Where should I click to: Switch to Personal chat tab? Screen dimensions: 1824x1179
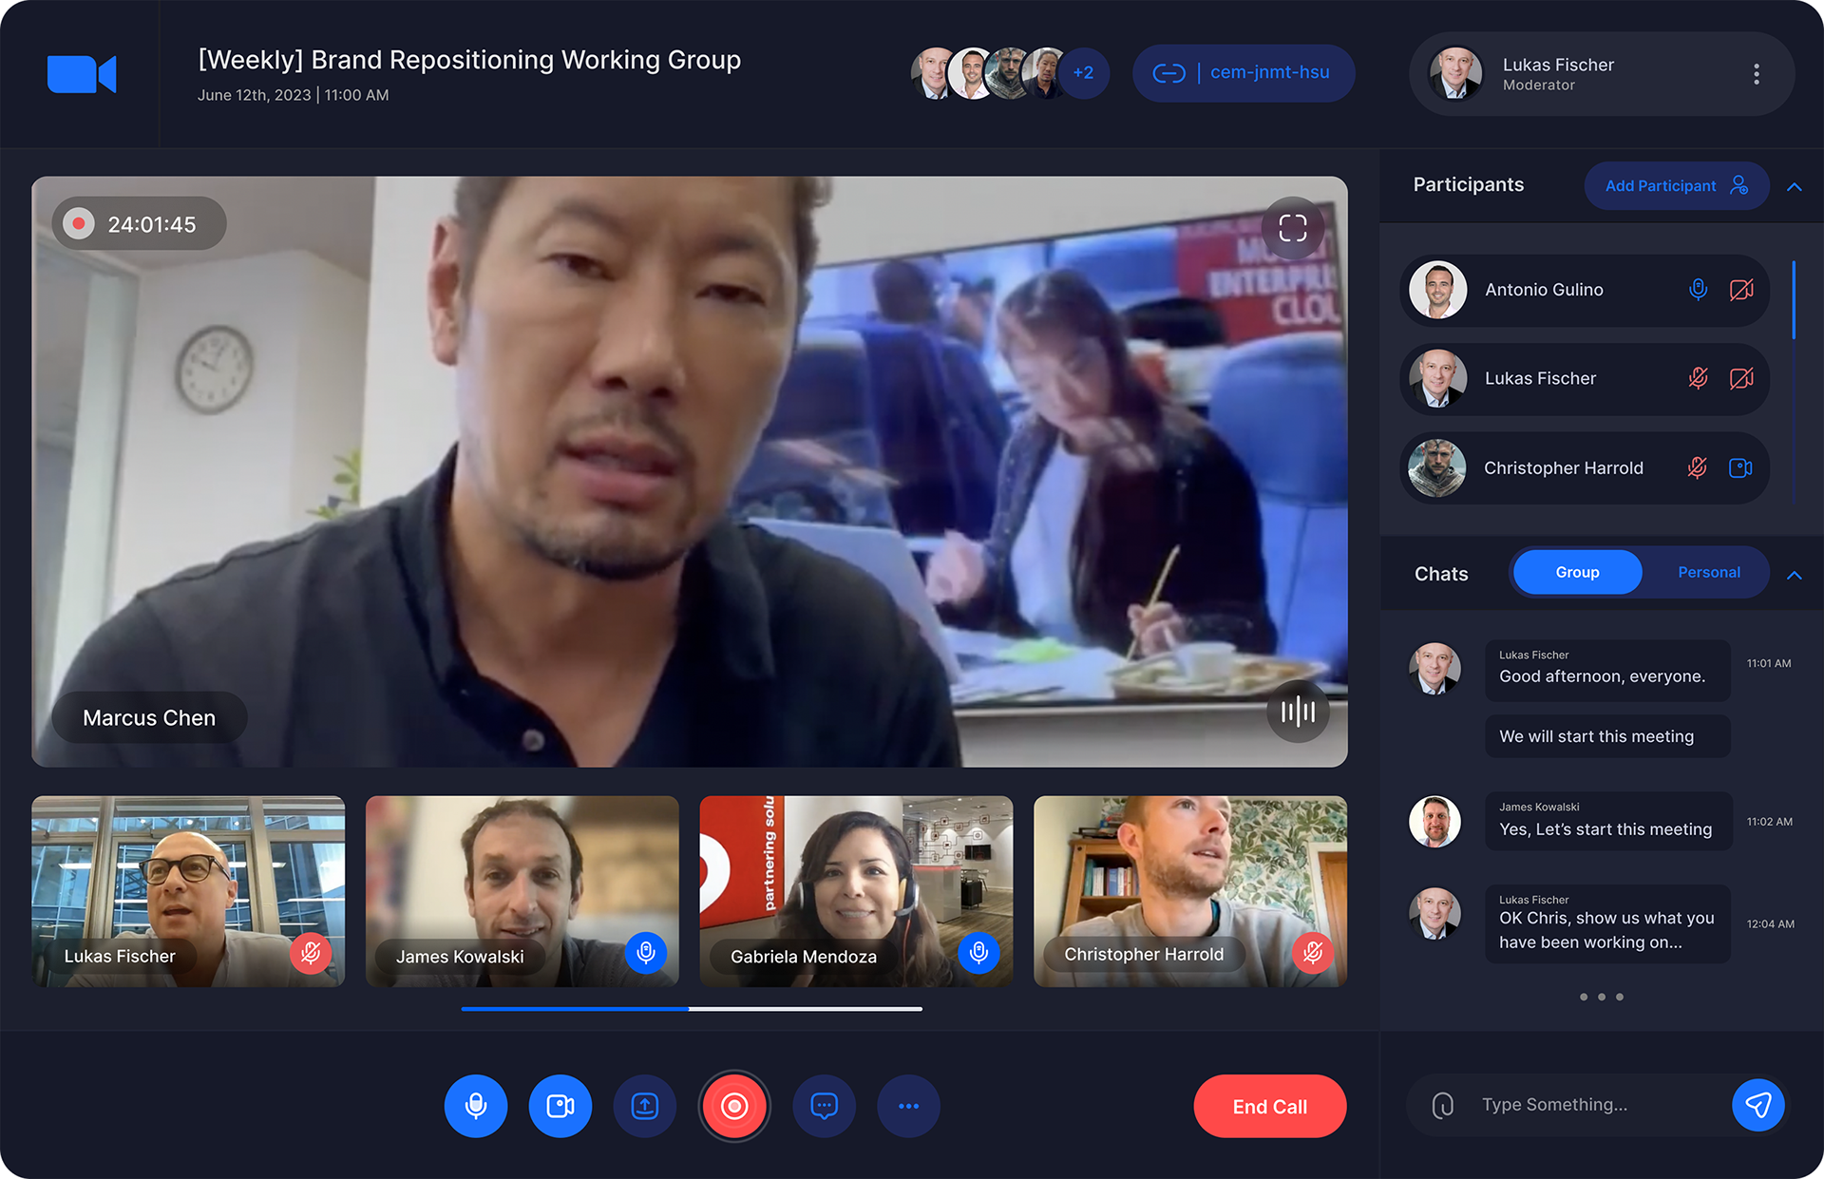click(1708, 572)
